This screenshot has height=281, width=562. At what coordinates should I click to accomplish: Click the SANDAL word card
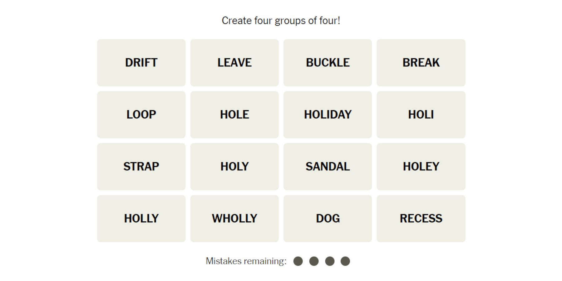point(328,167)
